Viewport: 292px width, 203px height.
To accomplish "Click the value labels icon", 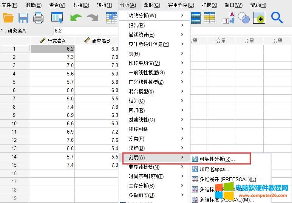I will pyautogui.click(x=230, y=18).
